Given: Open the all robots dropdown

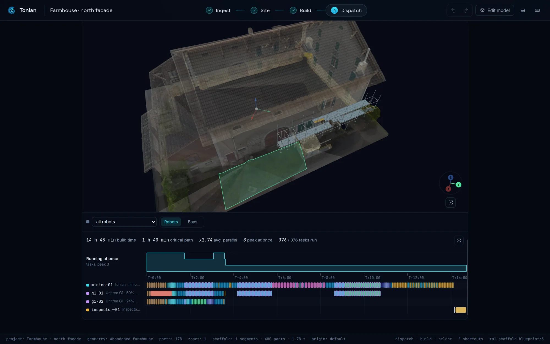Looking at the screenshot, I should [124, 222].
